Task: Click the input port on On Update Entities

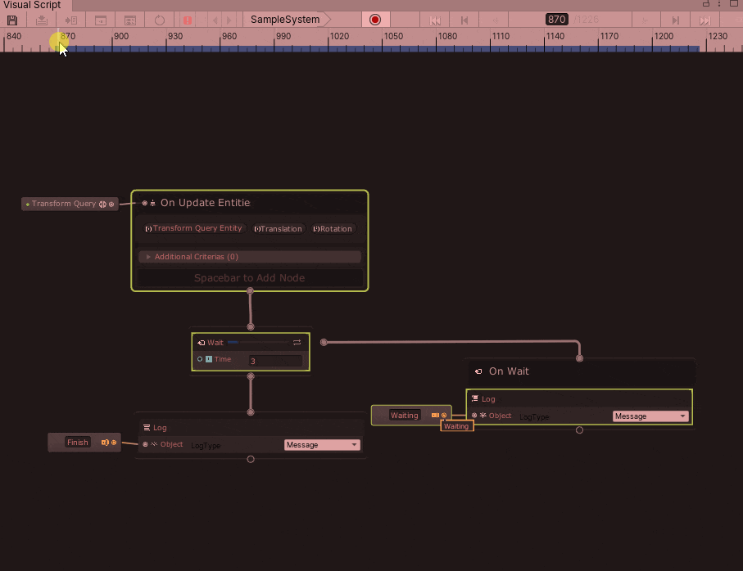Action: pyautogui.click(x=144, y=203)
